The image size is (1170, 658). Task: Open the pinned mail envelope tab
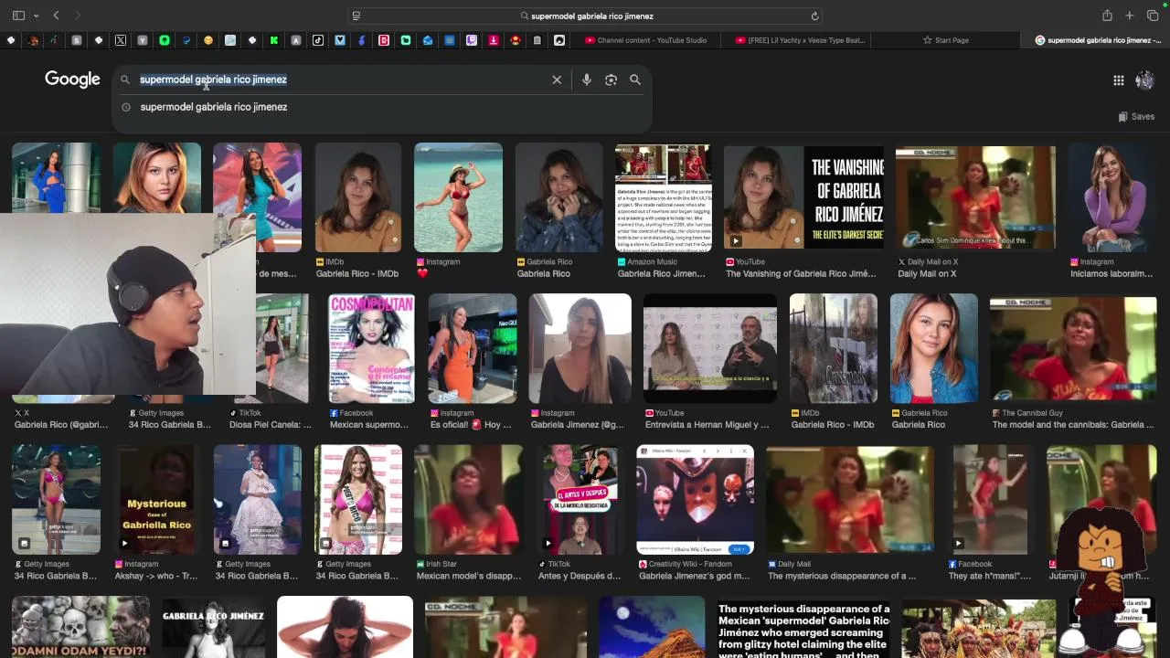click(428, 40)
